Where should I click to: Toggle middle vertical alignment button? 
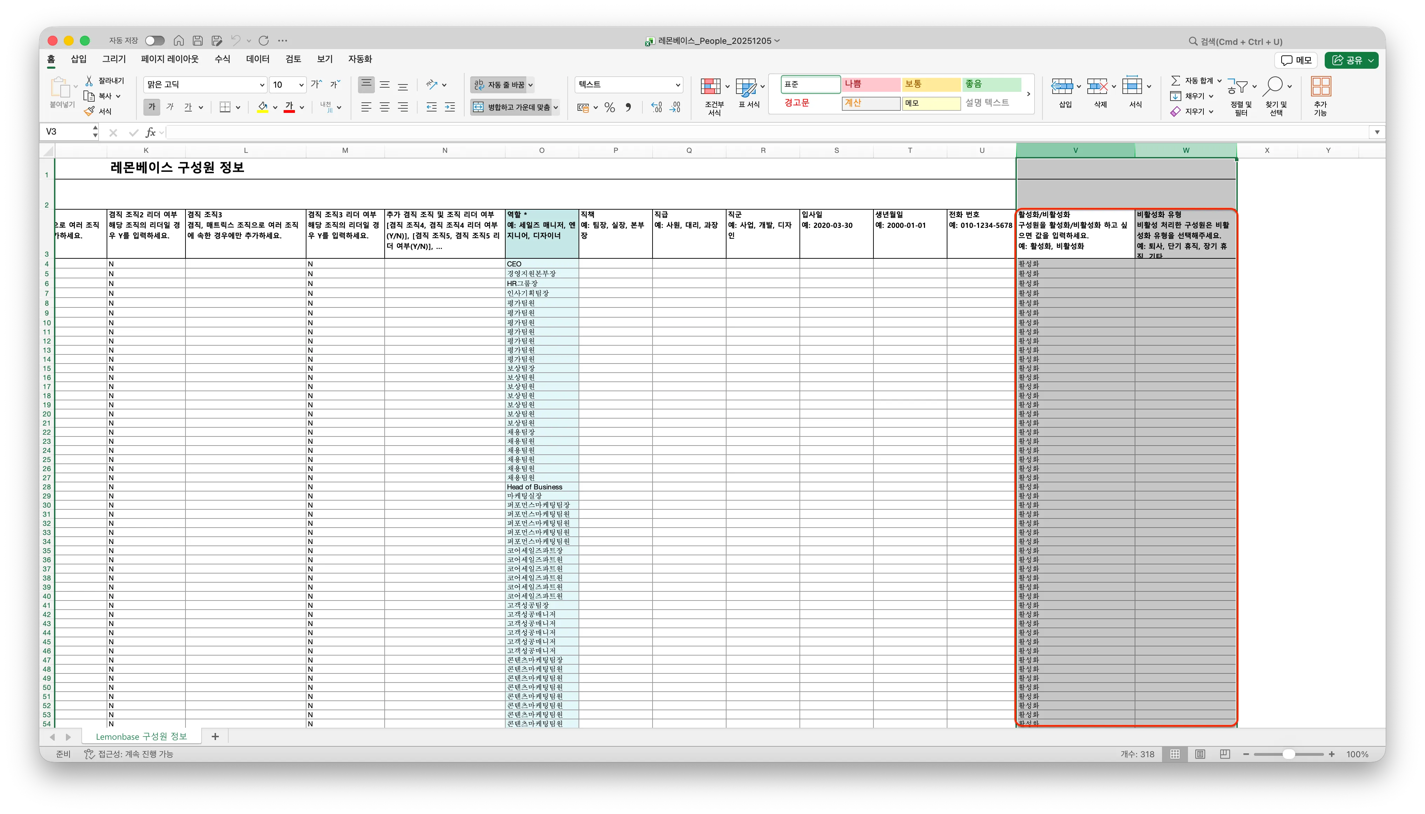(385, 84)
